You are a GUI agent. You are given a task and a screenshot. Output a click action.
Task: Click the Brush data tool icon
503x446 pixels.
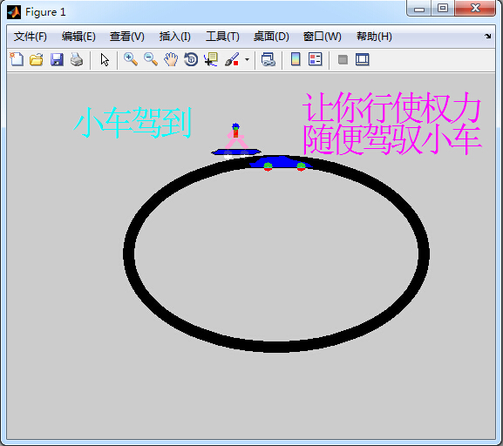coord(232,59)
